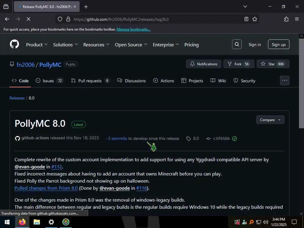Click the Fork 56 button
Image resolution: width=304 pixels, height=228 pixels.
239,64
